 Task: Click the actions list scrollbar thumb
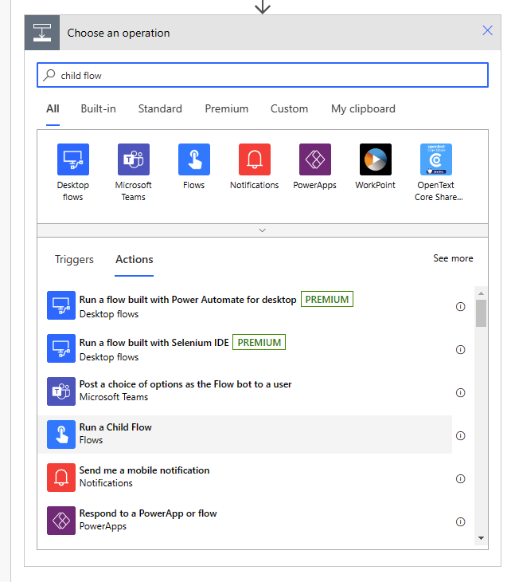click(481, 313)
